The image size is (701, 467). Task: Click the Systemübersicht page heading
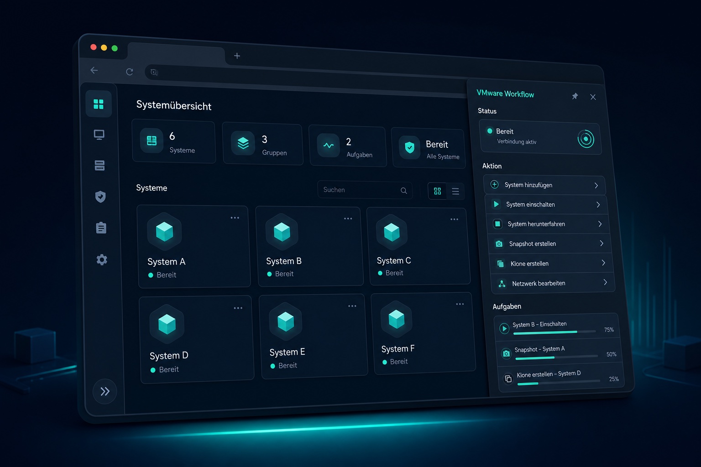[174, 105]
